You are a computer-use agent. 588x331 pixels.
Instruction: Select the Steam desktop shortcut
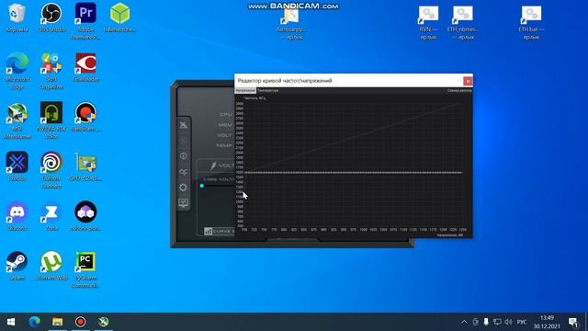click(x=17, y=266)
